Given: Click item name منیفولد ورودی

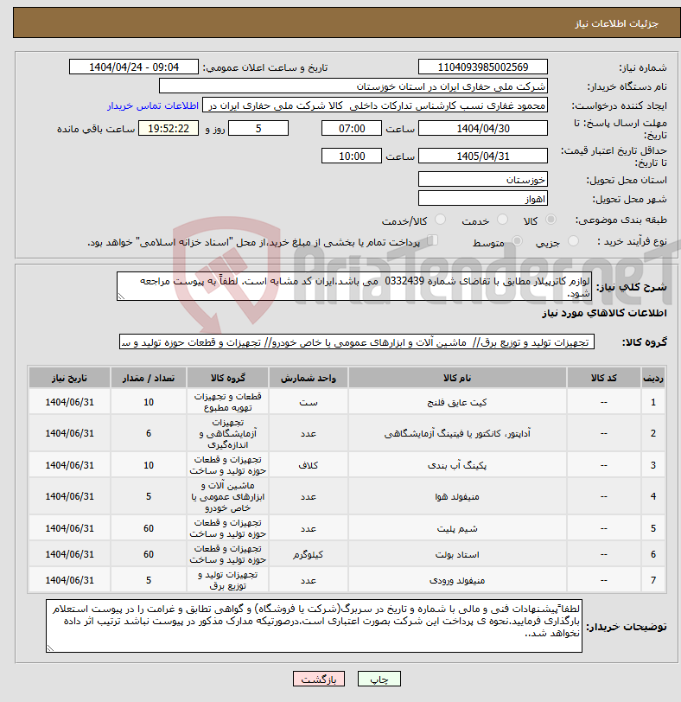Looking at the screenshot, I should tap(457, 580).
